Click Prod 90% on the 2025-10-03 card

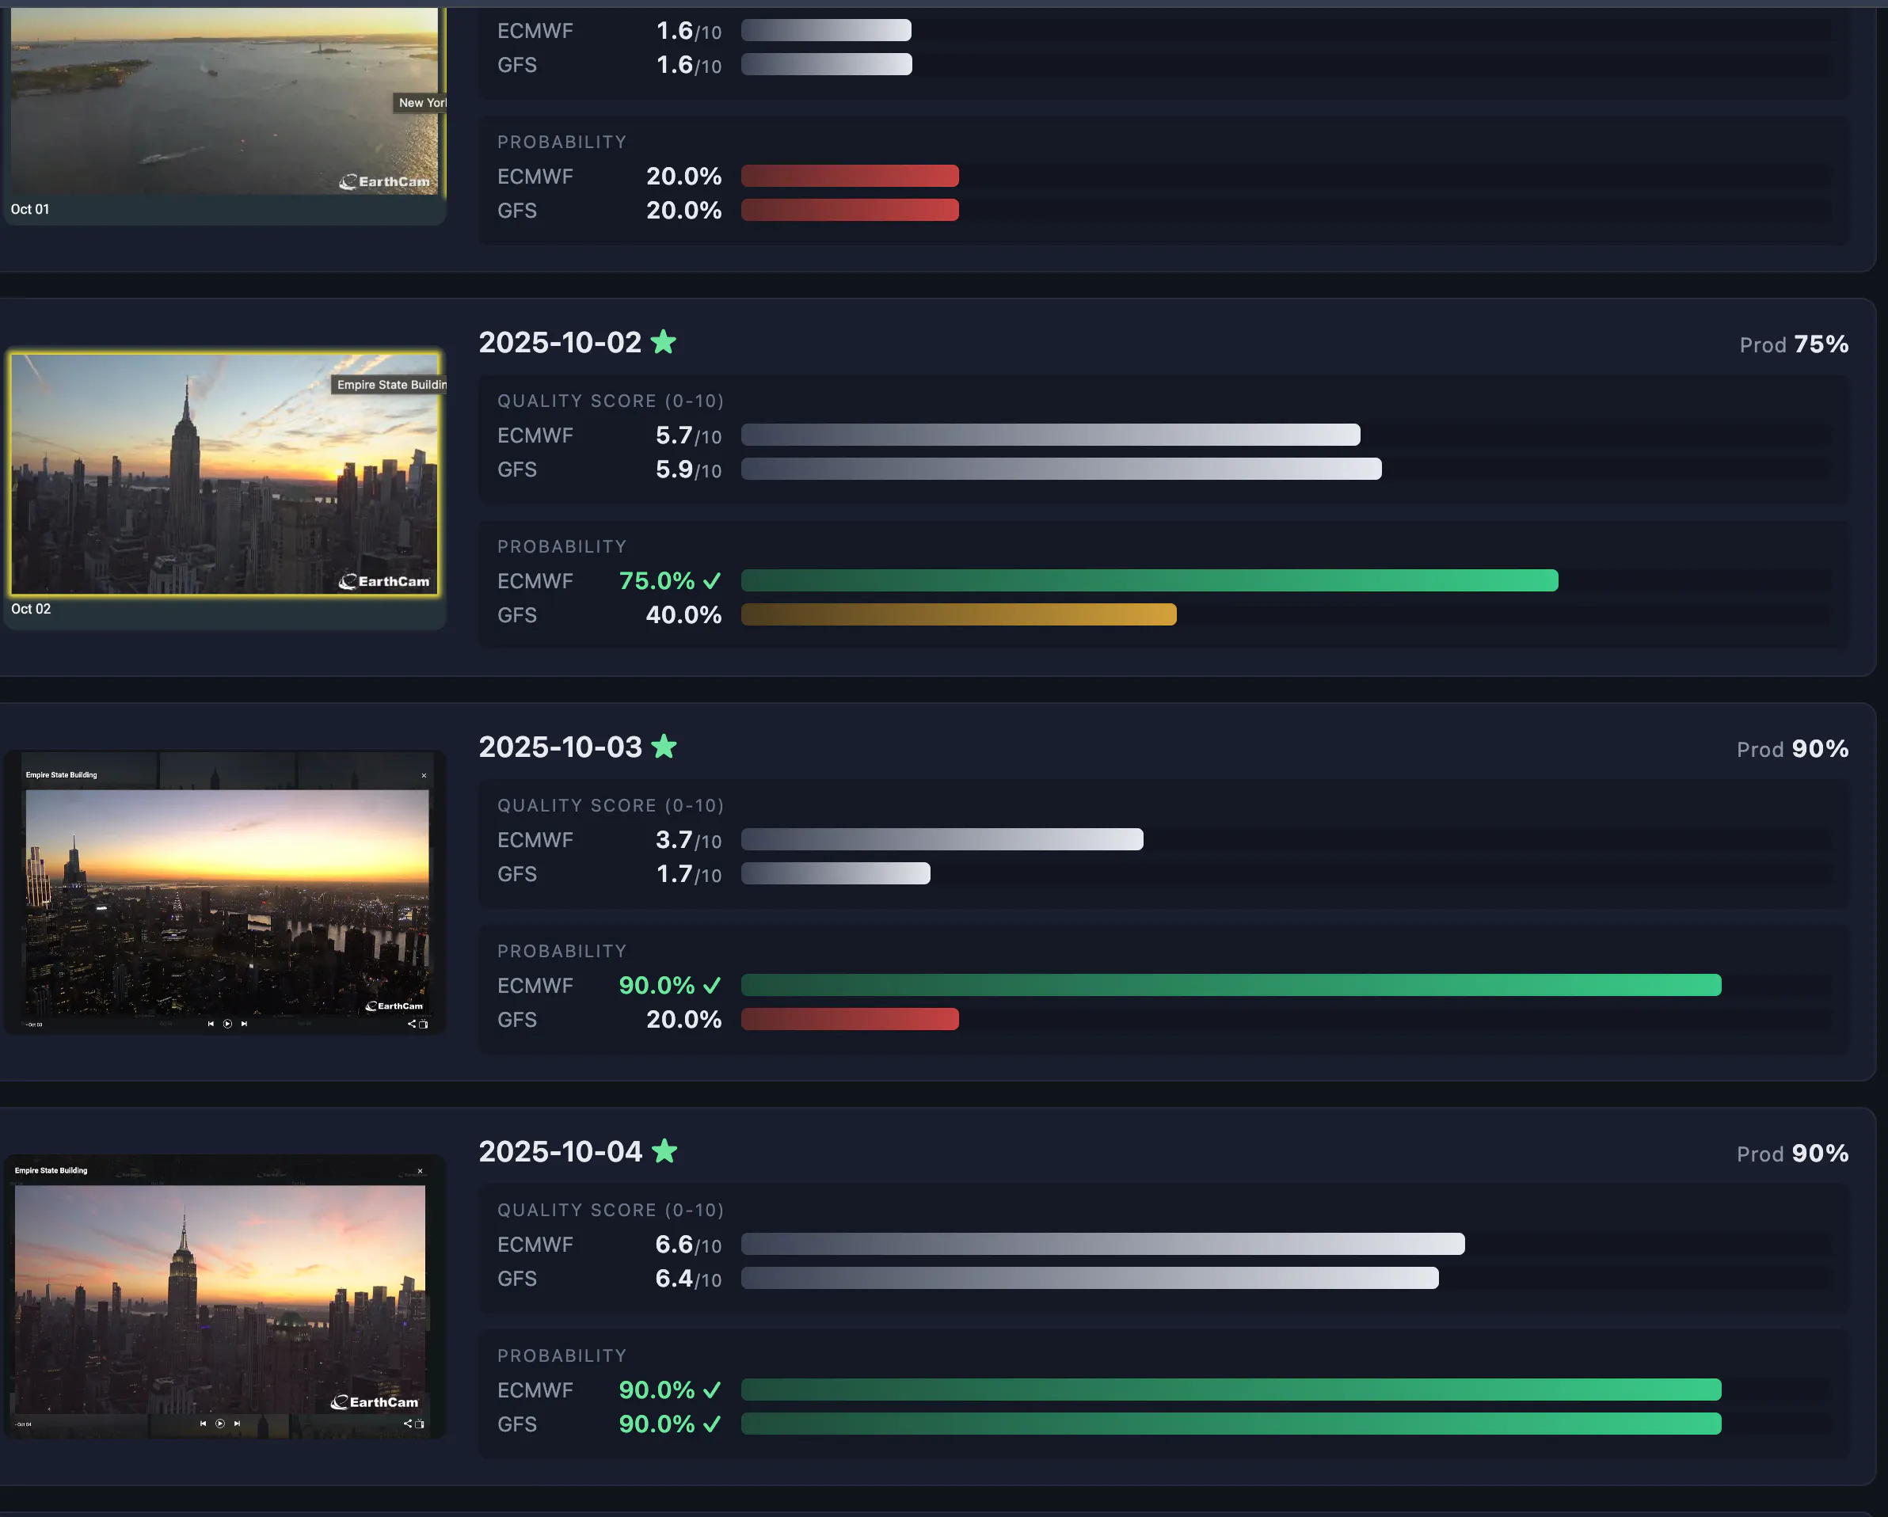click(1792, 748)
